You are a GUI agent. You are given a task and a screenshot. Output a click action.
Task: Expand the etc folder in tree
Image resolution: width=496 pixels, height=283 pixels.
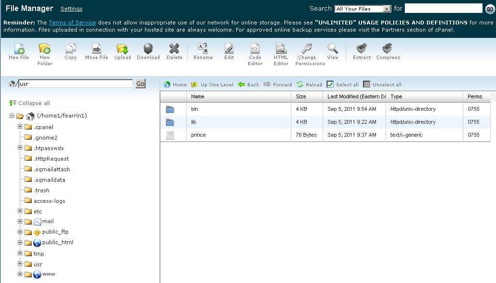click(20, 211)
